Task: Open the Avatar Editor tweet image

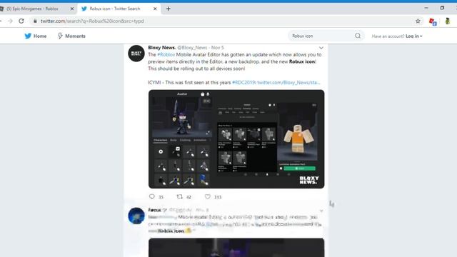Action: click(x=236, y=139)
